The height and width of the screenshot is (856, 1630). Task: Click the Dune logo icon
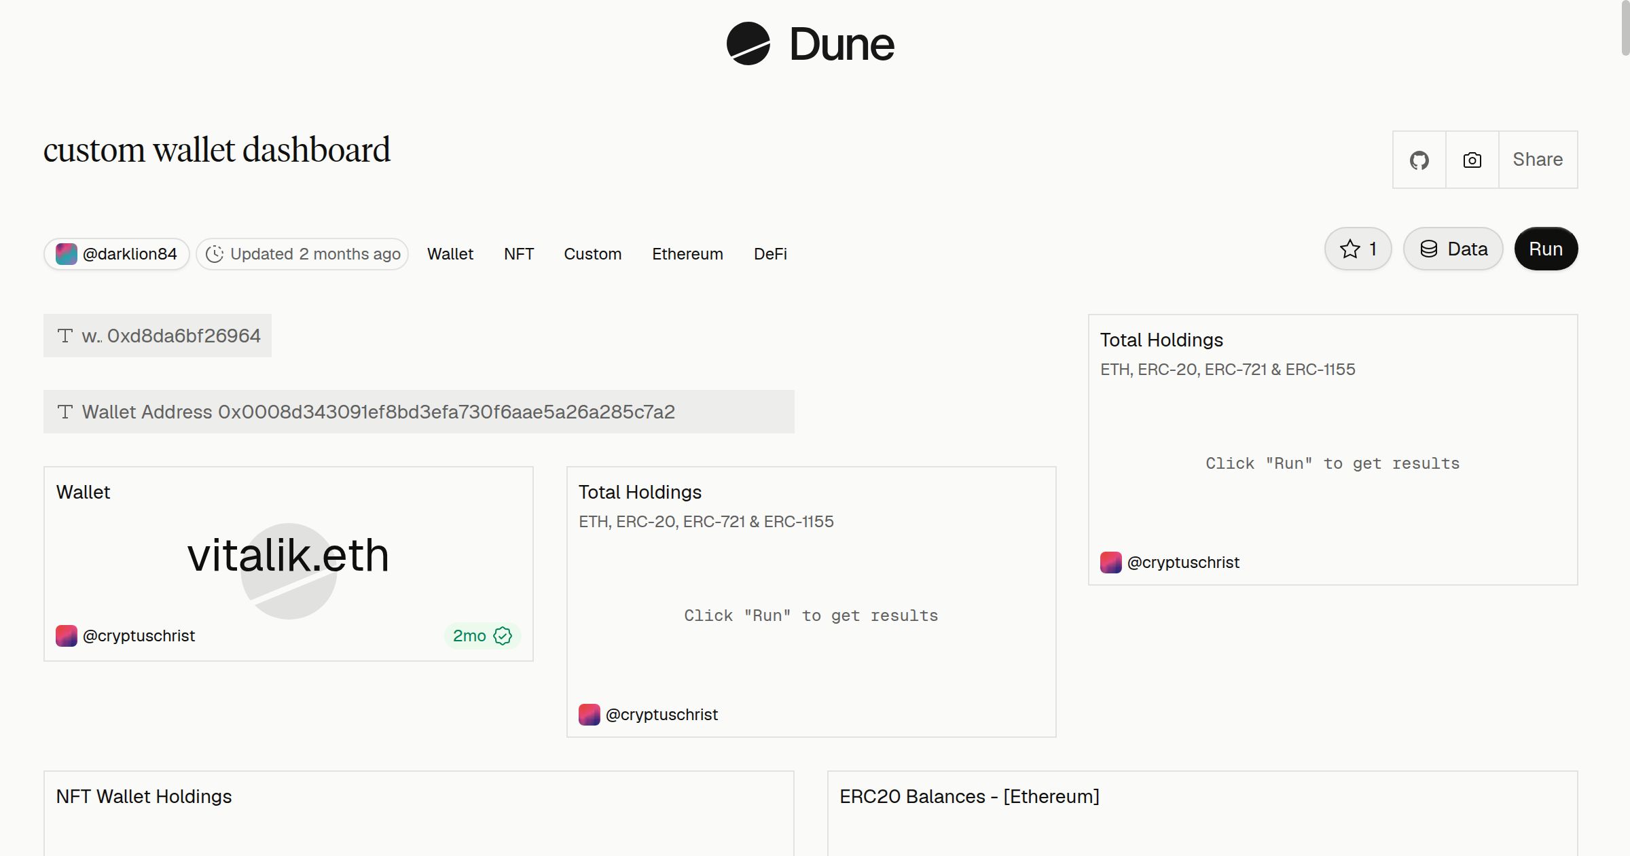[748, 43]
